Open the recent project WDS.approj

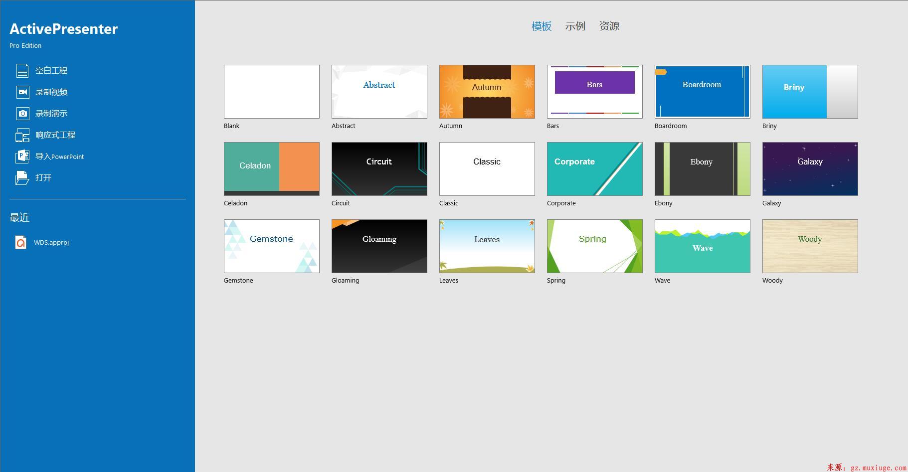[51, 243]
